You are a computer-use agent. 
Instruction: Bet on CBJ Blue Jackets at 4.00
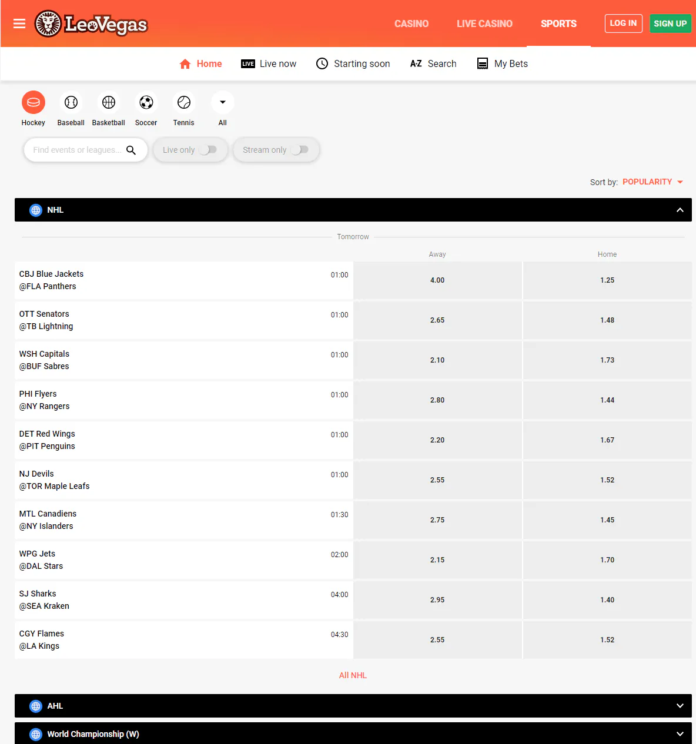437,280
